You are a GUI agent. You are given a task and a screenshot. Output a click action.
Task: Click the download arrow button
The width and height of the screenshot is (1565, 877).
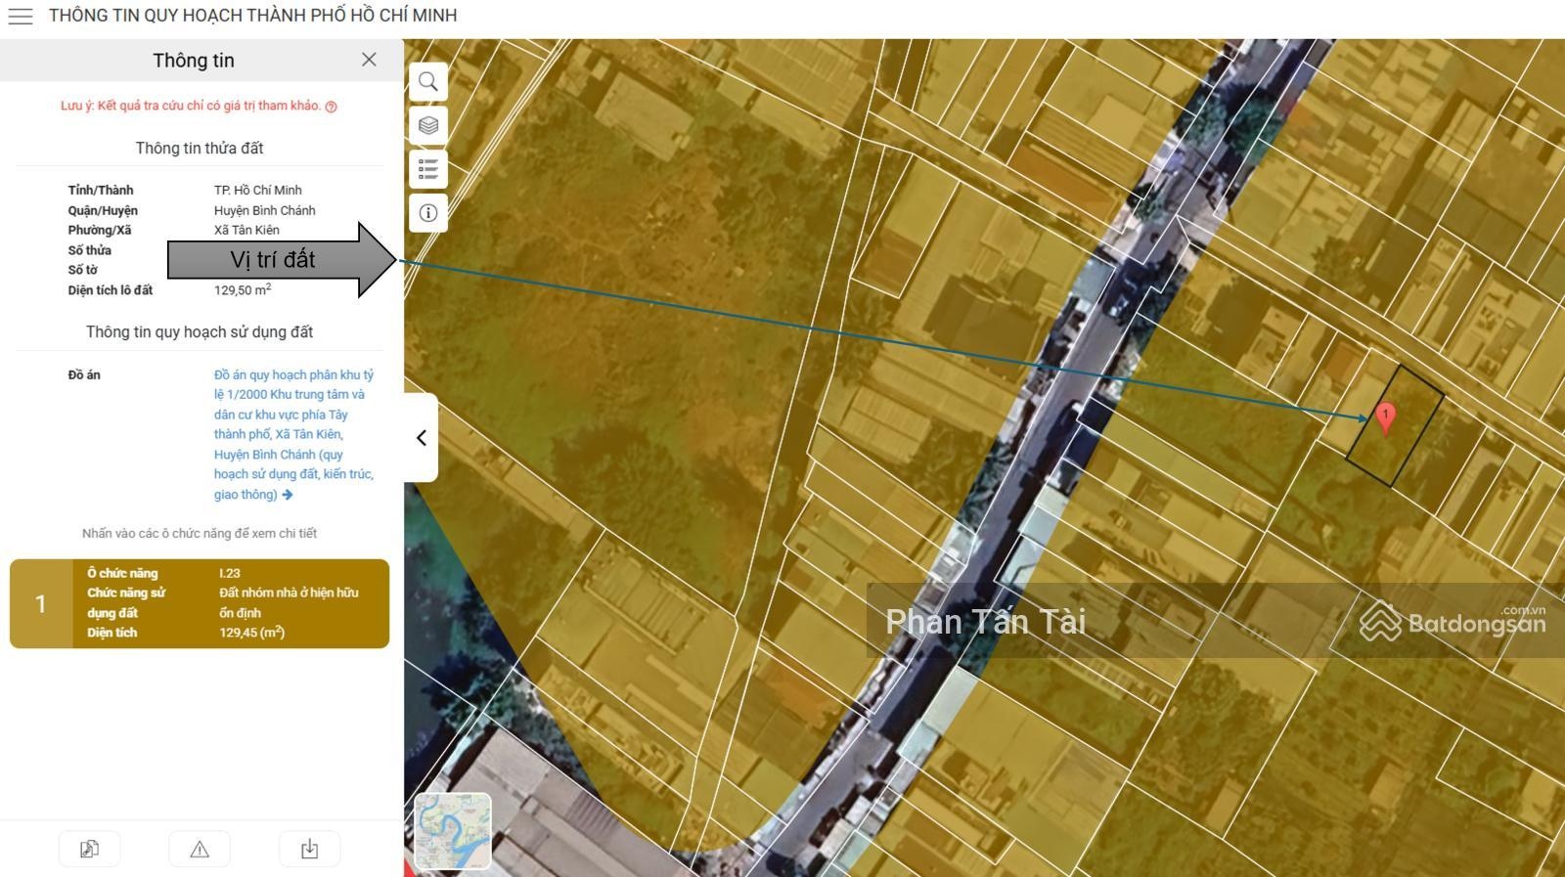pyautogui.click(x=309, y=849)
